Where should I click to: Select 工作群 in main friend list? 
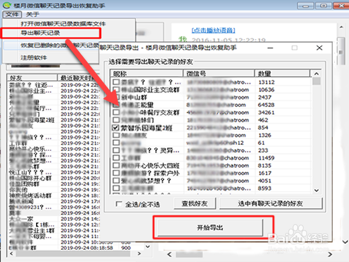18,143
